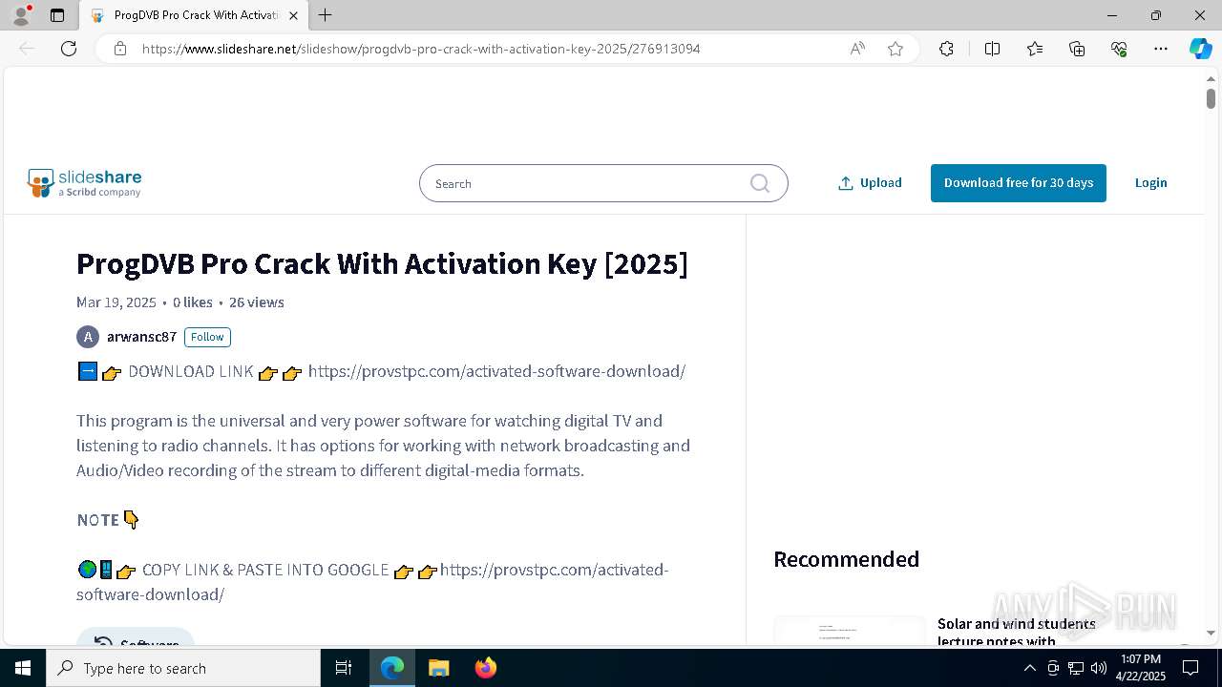The height and width of the screenshot is (687, 1222).
Task: Click the Upload button
Action: (x=870, y=183)
